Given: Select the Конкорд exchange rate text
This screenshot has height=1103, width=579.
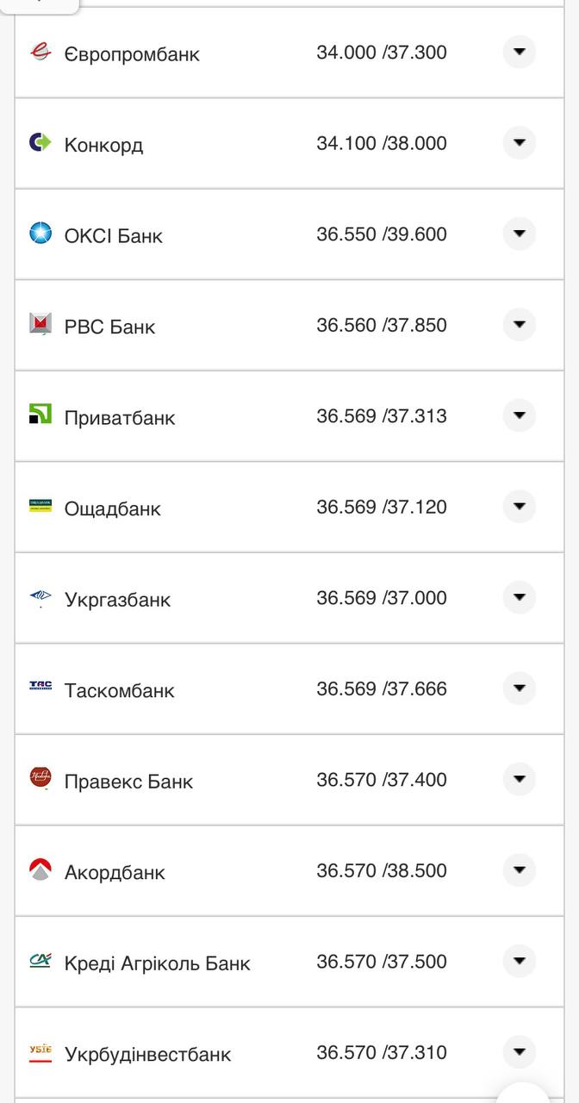Looking at the screenshot, I should [382, 142].
